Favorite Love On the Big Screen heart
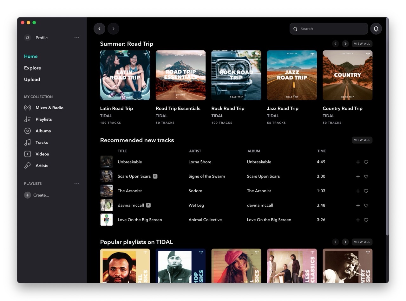This screenshot has height=301, width=406. click(x=366, y=220)
